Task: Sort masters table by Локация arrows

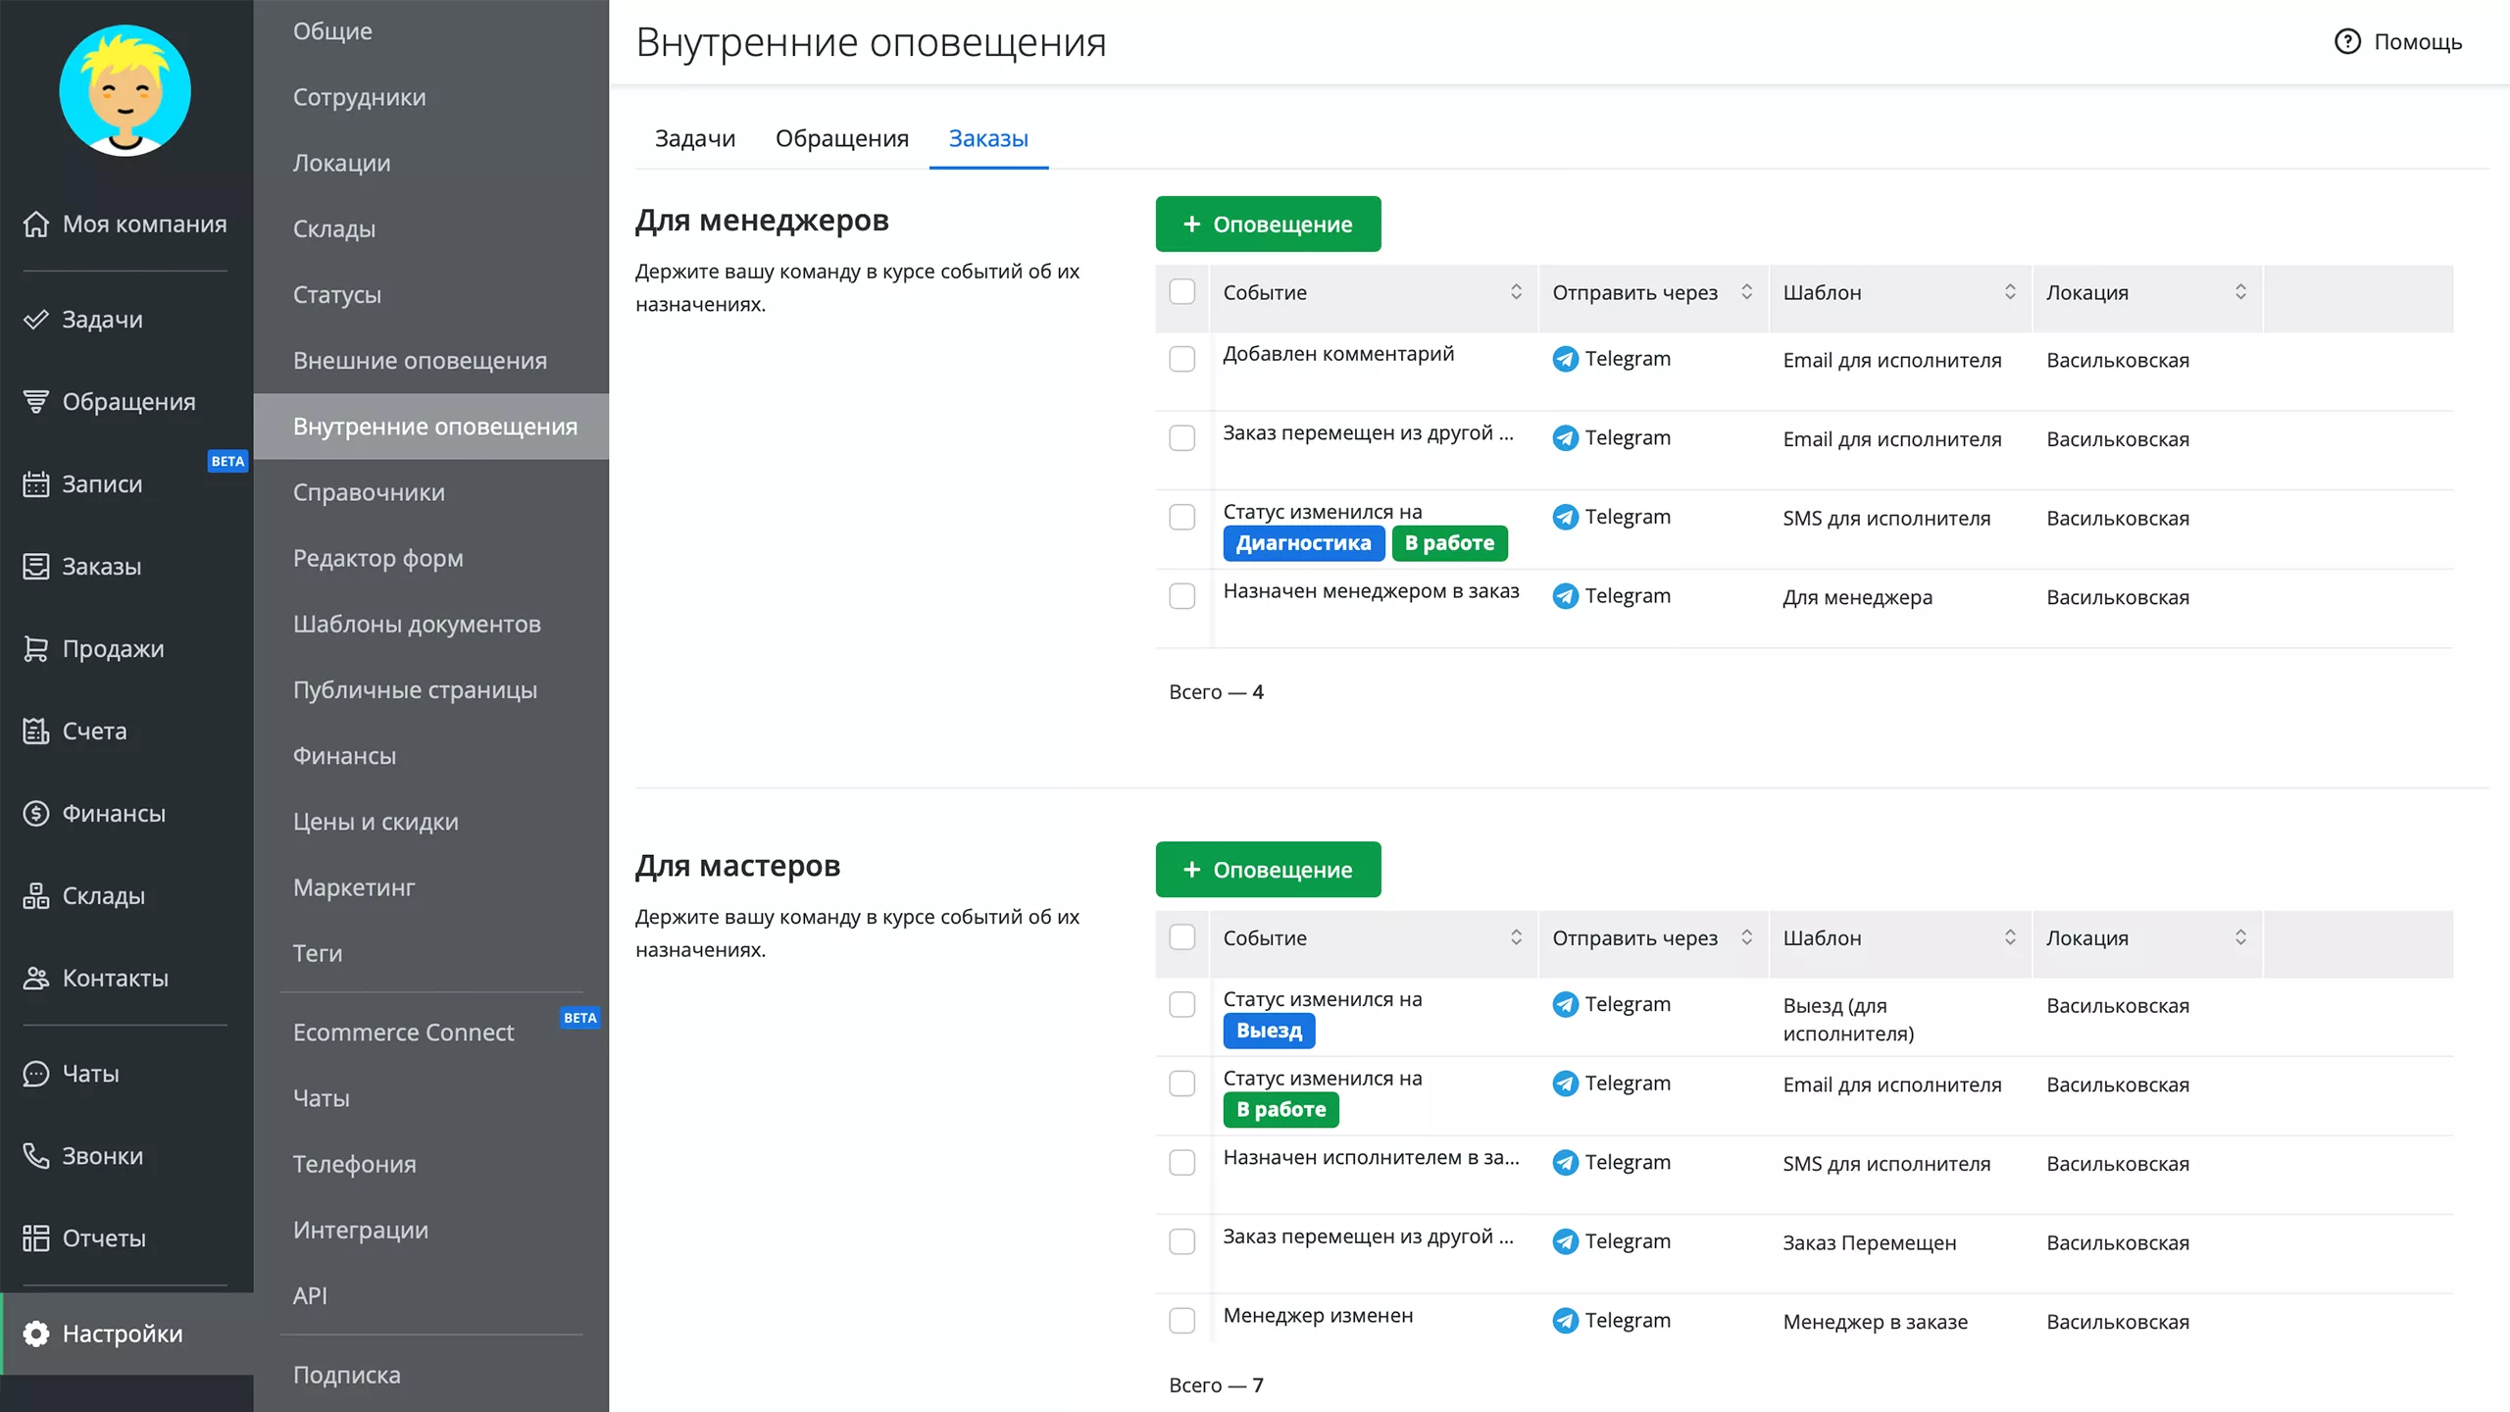Action: [x=2240, y=937]
